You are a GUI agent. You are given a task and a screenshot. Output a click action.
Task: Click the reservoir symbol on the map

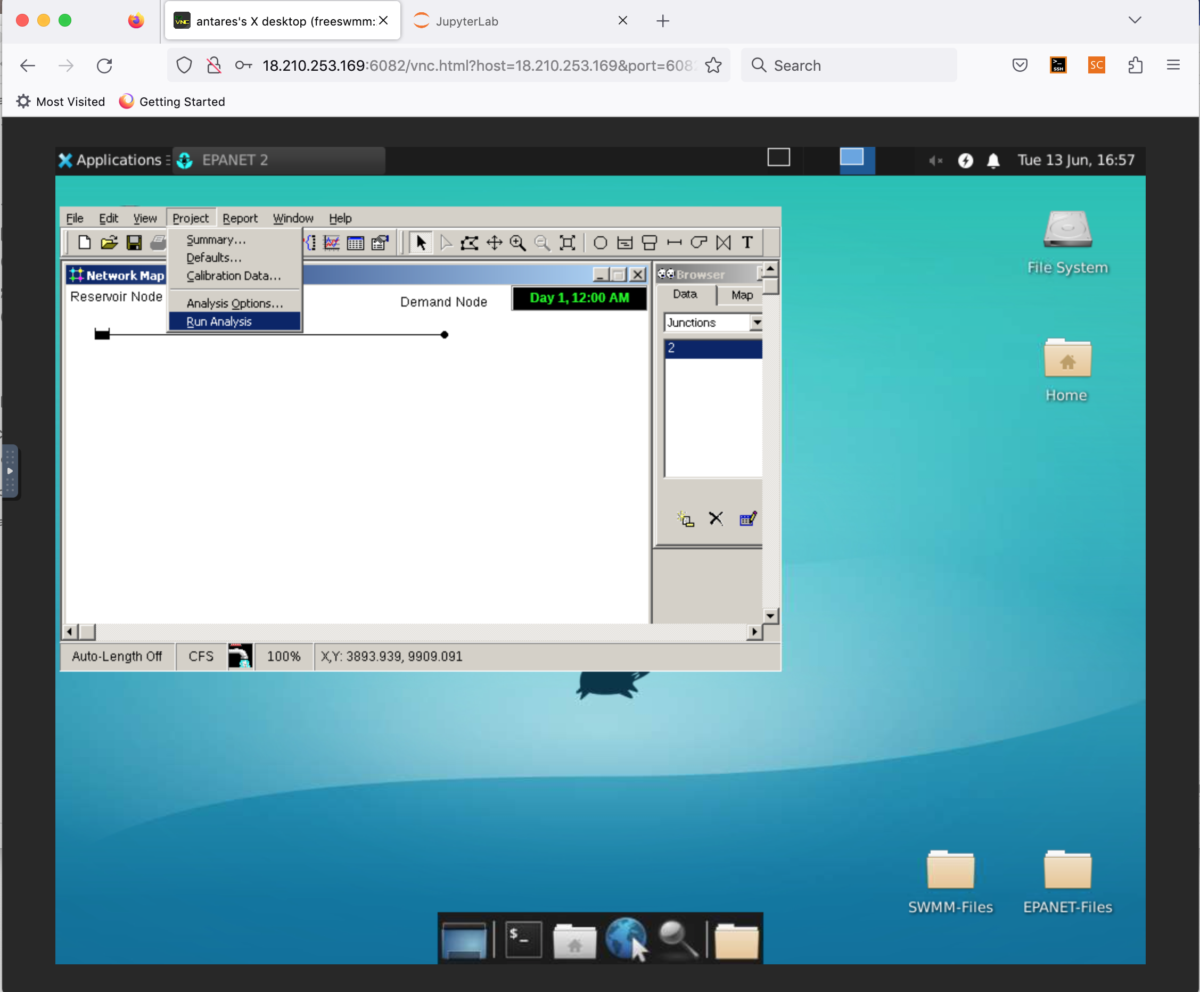[102, 335]
